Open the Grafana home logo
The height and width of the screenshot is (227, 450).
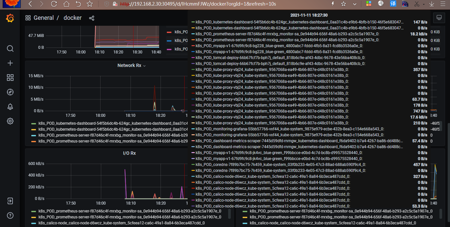coord(10,18)
